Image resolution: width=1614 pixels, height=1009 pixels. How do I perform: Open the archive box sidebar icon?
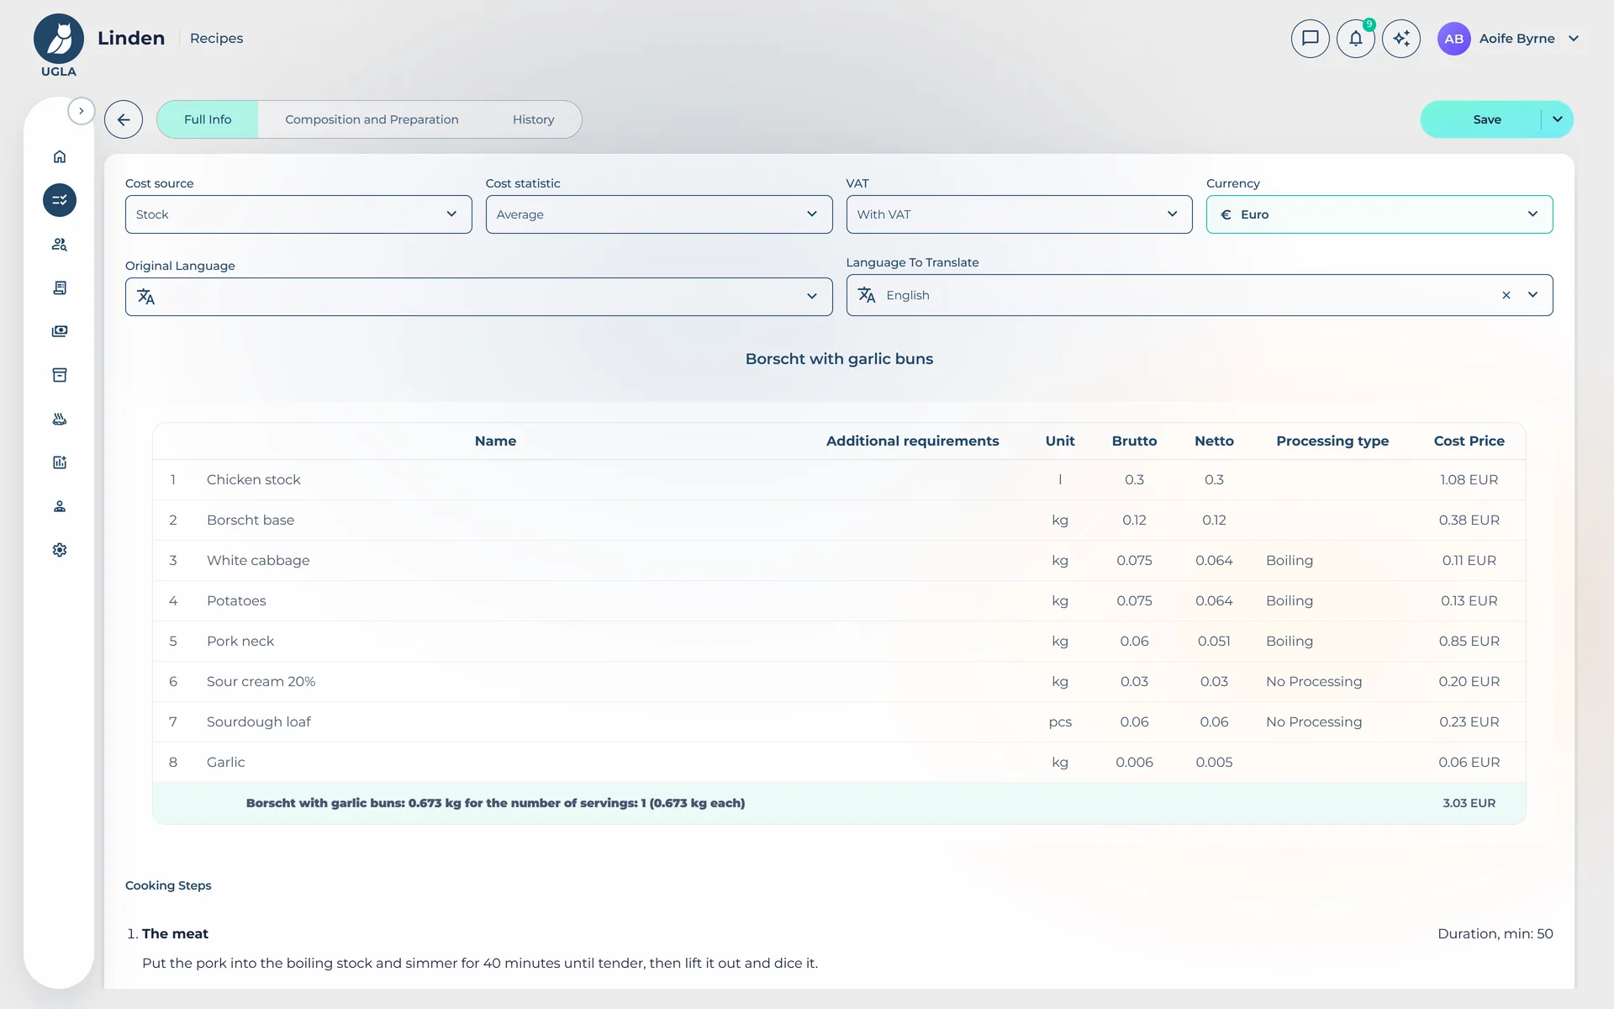coord(60,375)
